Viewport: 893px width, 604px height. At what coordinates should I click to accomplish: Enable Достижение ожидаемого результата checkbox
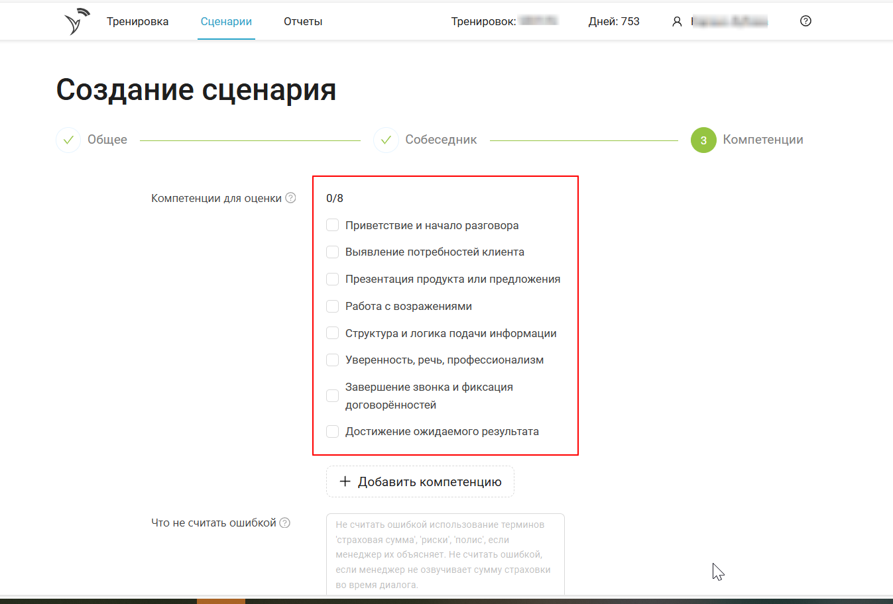click(333, 431)
